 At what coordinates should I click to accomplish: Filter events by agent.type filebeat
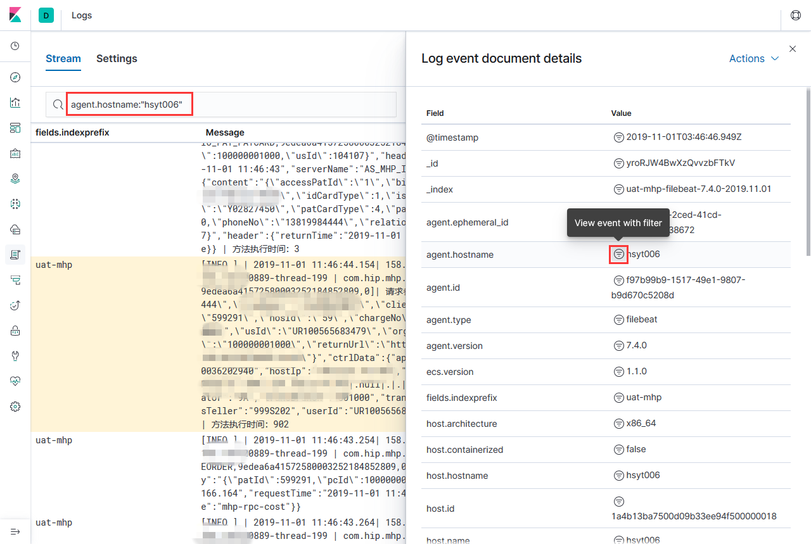(618, 320)
